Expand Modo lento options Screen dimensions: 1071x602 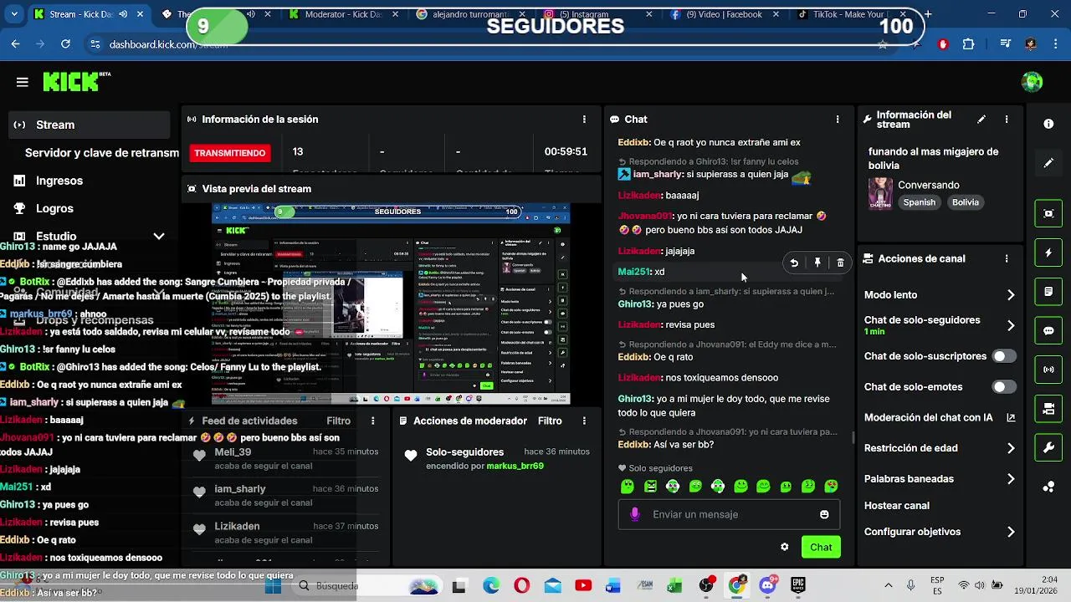click(1011, 295)
